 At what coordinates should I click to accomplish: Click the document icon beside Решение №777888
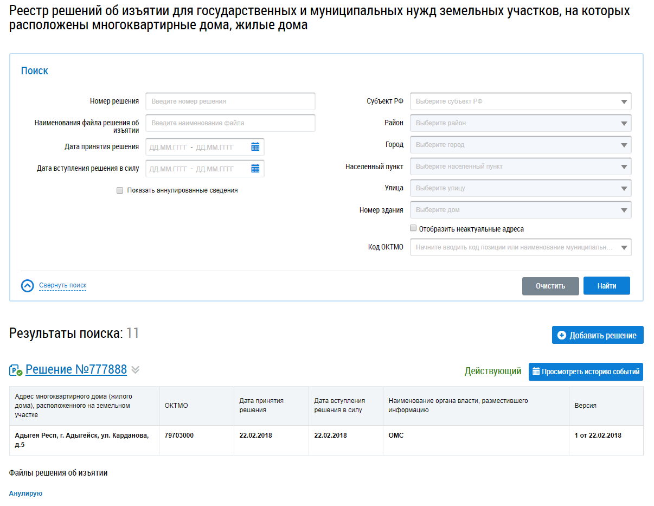coord(16,370)
